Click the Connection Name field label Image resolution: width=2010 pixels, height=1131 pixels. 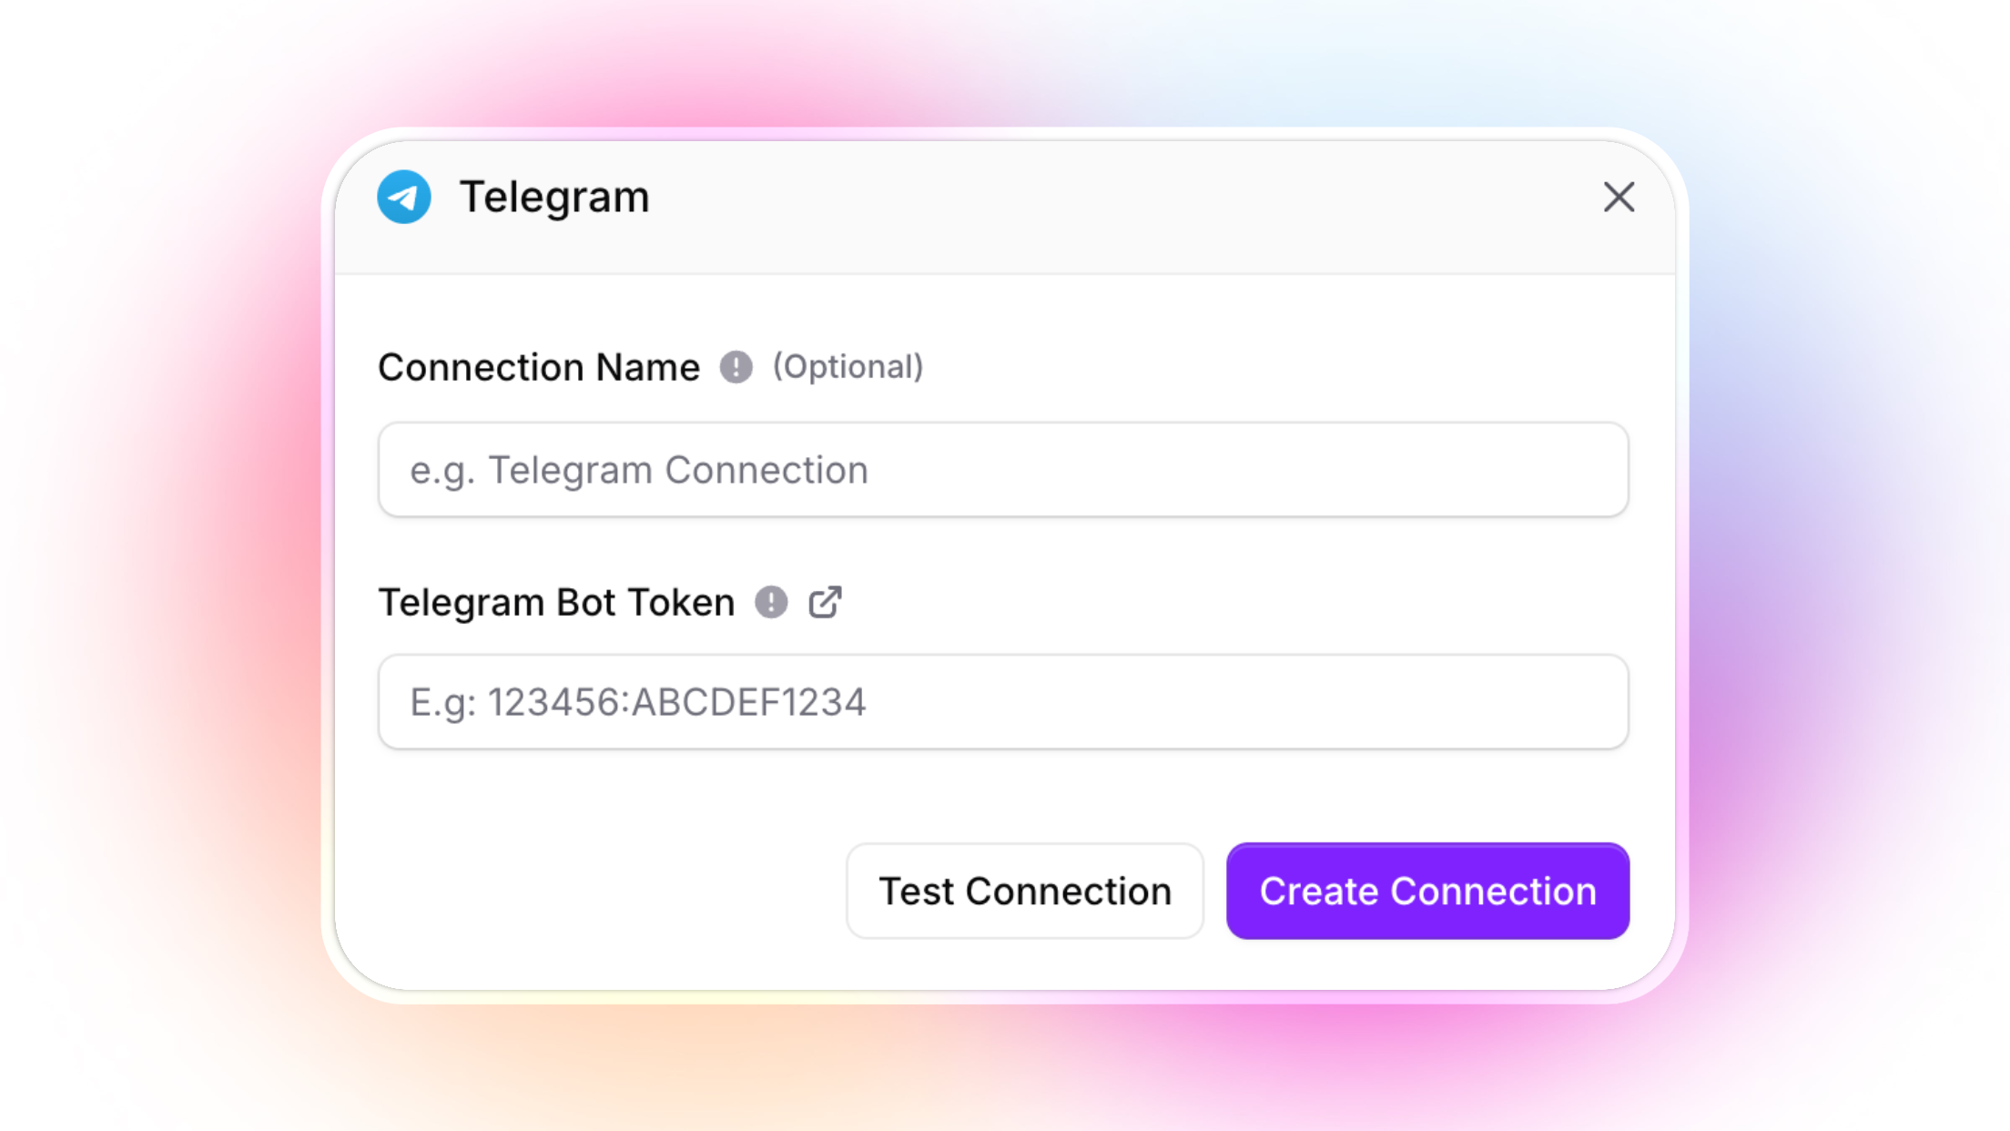coord(538,368)
